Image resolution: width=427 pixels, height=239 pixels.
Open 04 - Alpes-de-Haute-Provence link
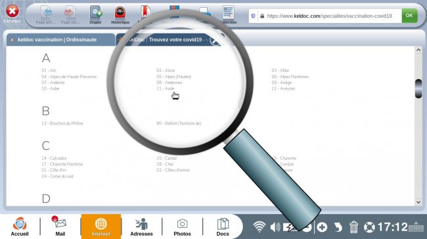pyautogui.click(x=69, y=77)
